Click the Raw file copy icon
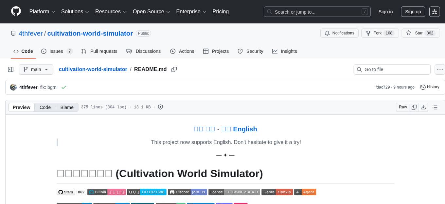Viewport: 445px width, 204px height. (x=414, y=107)
